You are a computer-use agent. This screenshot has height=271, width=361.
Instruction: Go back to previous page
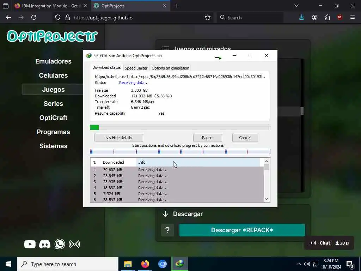[x=8, y=18]
